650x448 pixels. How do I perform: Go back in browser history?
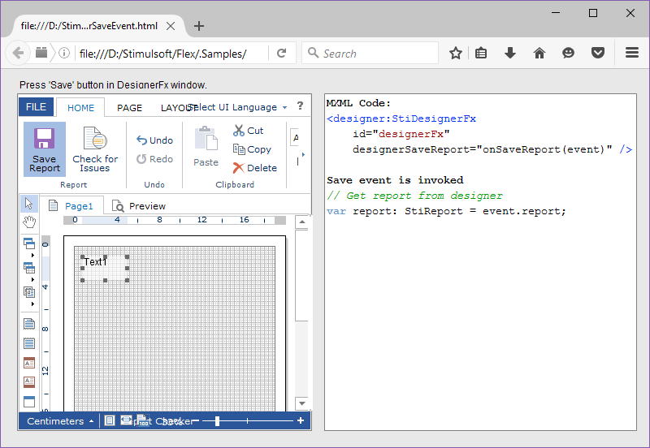pos(18,53)
